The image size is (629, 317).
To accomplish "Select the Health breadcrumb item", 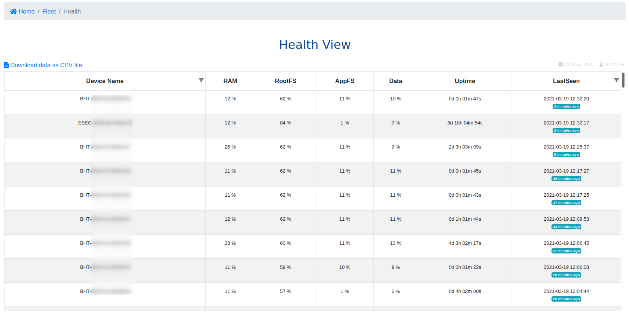I will 72,11.
